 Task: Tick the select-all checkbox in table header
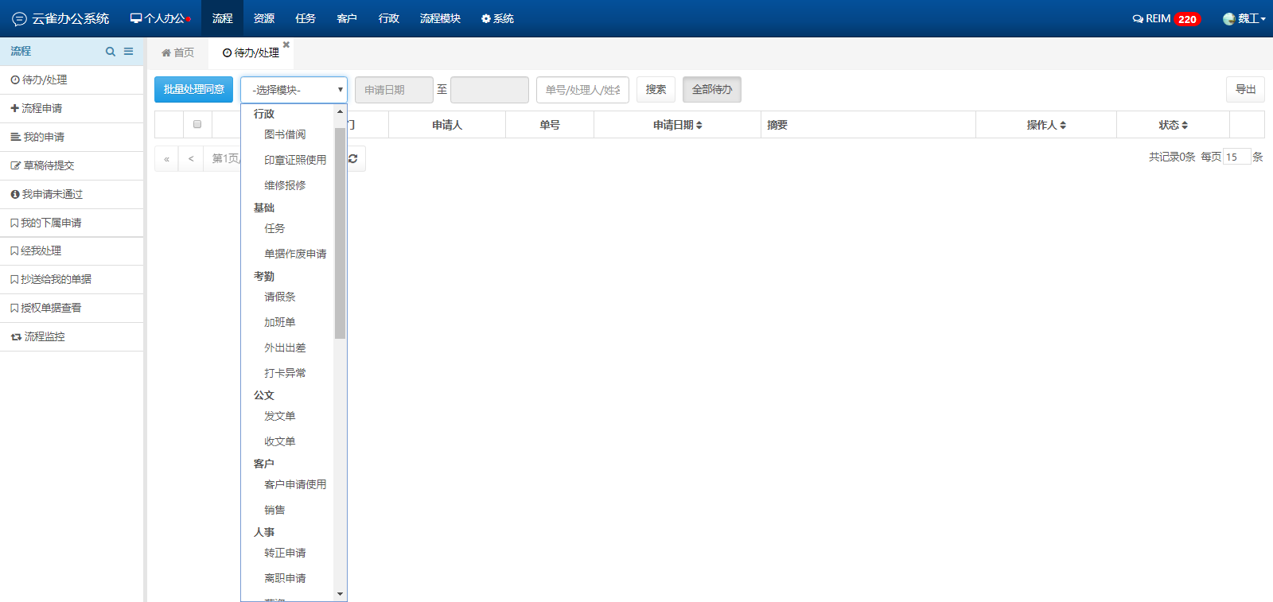click(x=197, y=124)
